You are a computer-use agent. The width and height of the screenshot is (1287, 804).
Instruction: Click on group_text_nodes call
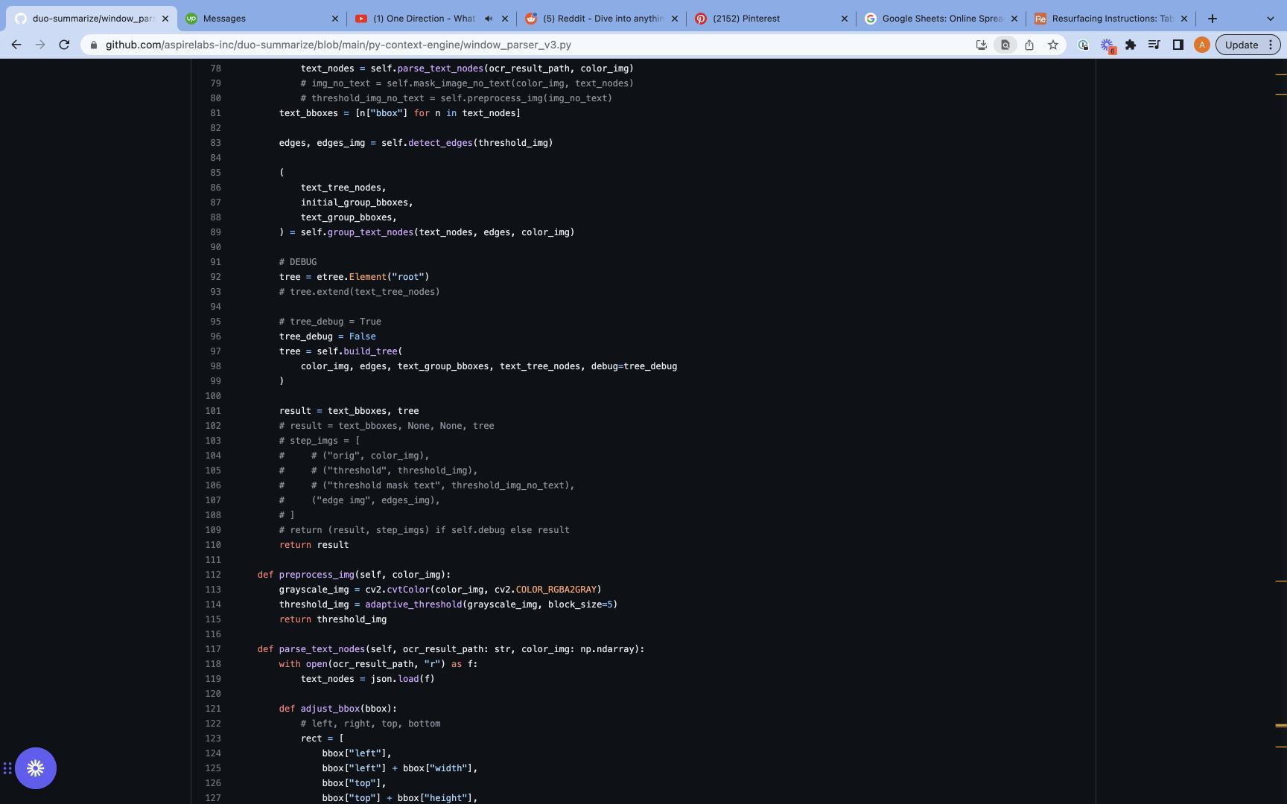(x=370, y=232)
